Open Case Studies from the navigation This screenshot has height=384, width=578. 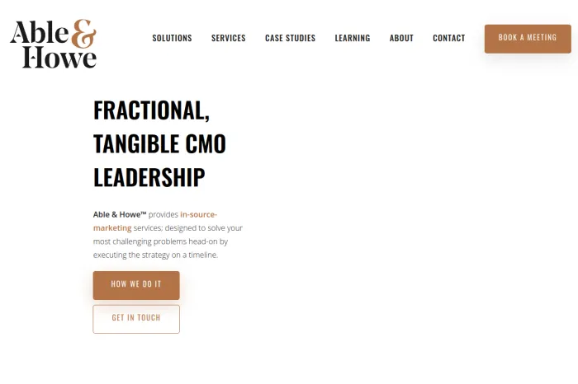tap(290, 38)
